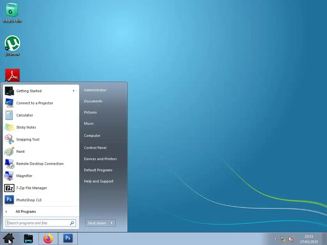The image size is (327, 245).
Task: Open the Shut down options arrow
Action: [x=112, y=223]
